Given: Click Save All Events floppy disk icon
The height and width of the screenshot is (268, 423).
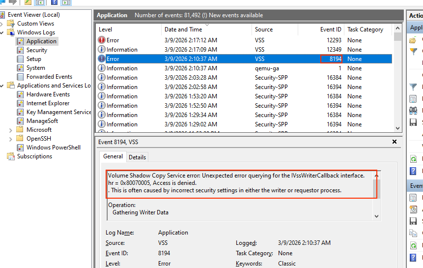Looking at the screenshot, I should point(413,122).
